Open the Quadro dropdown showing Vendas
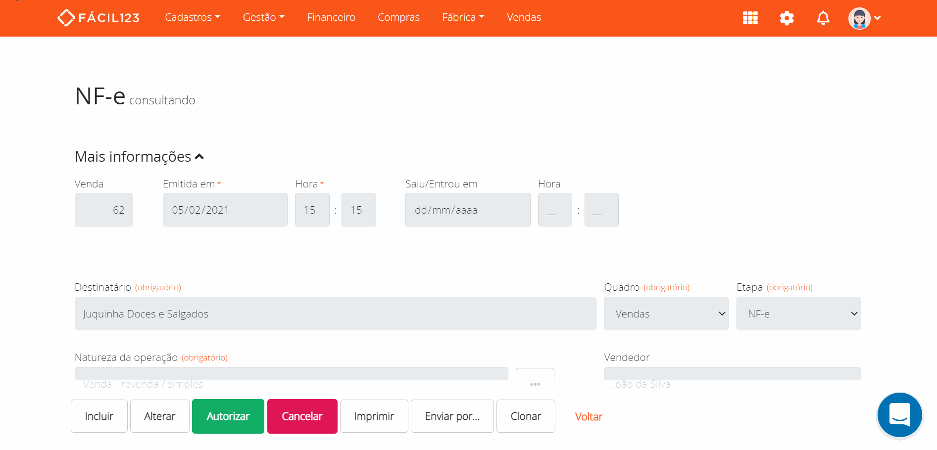 pos(666,314)
